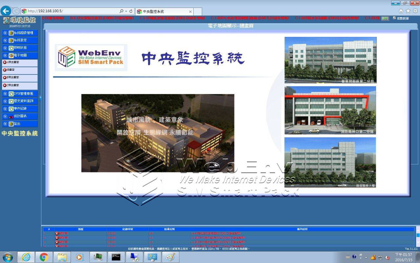Image resolution: width=420 pixels, height=263 pixels.
Task: Expand the 系統超級管理 chevron
Action: (5, 33)
